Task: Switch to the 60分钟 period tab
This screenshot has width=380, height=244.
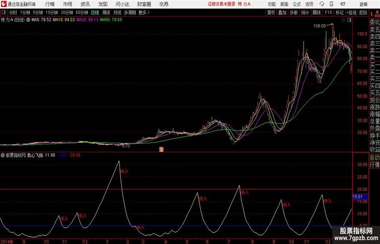Action: (82, 13)
